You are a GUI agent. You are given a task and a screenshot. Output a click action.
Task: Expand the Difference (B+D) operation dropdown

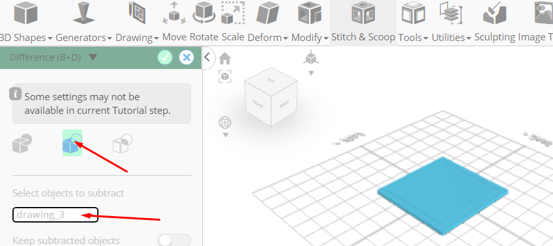pos(93,57)
